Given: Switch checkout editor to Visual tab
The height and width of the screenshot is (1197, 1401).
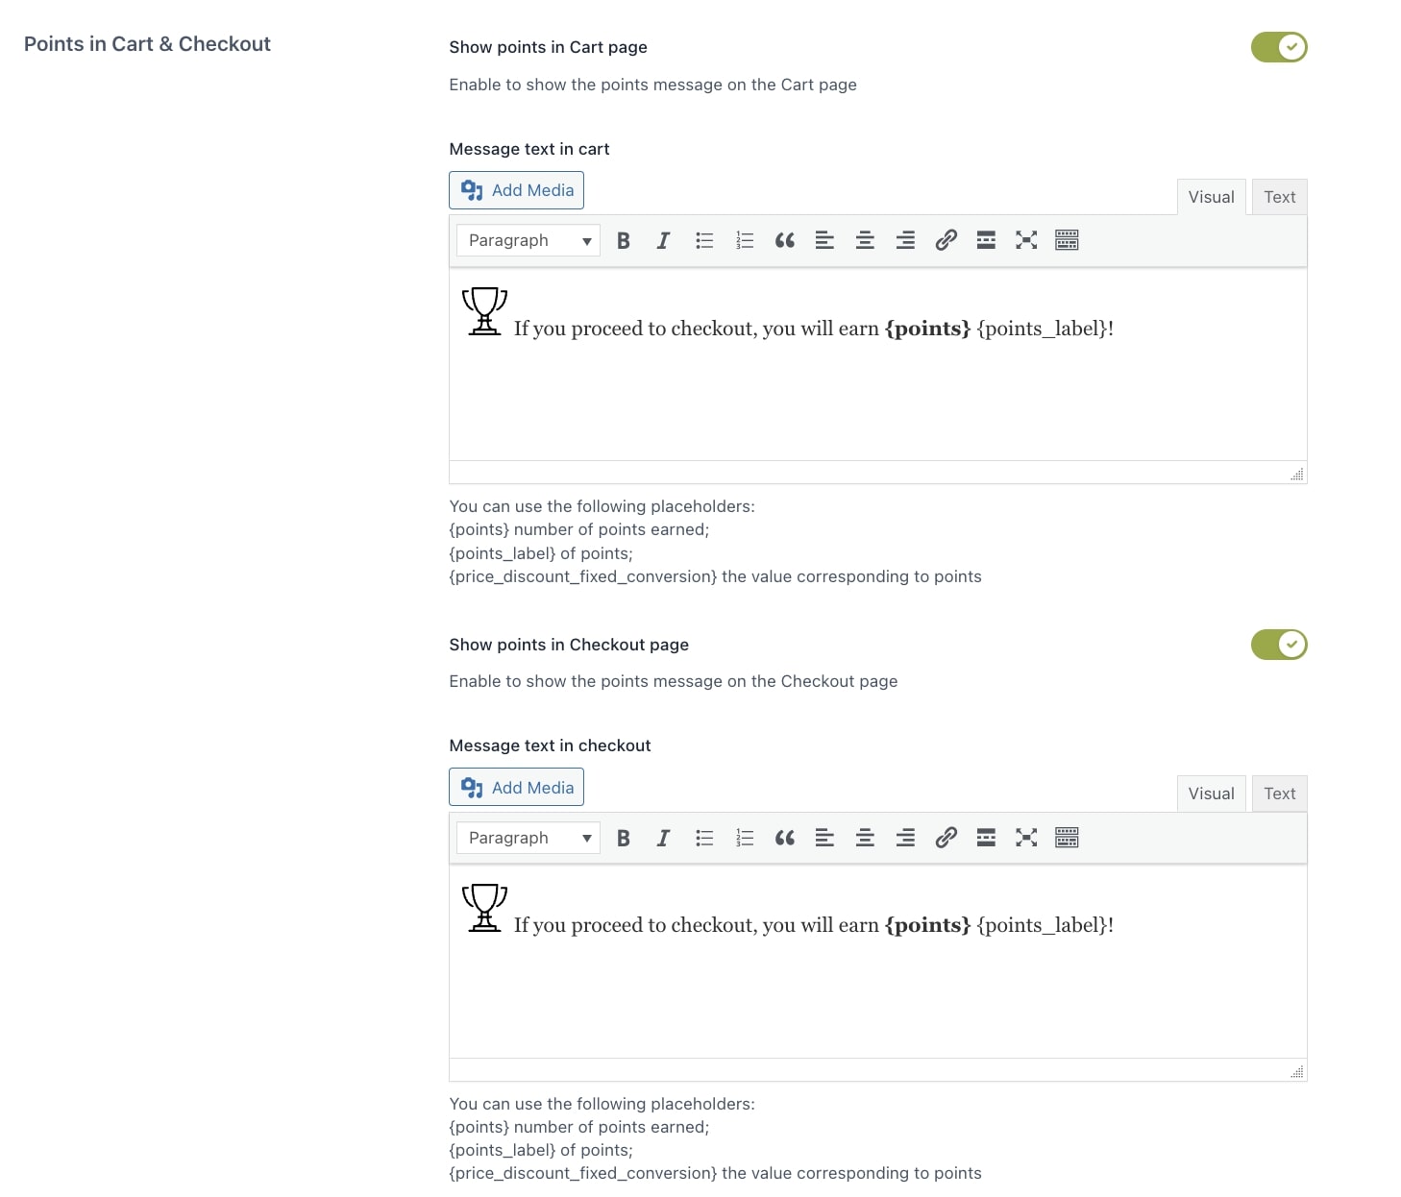Looking at the screenshot, I should [x=1211, y=794].
